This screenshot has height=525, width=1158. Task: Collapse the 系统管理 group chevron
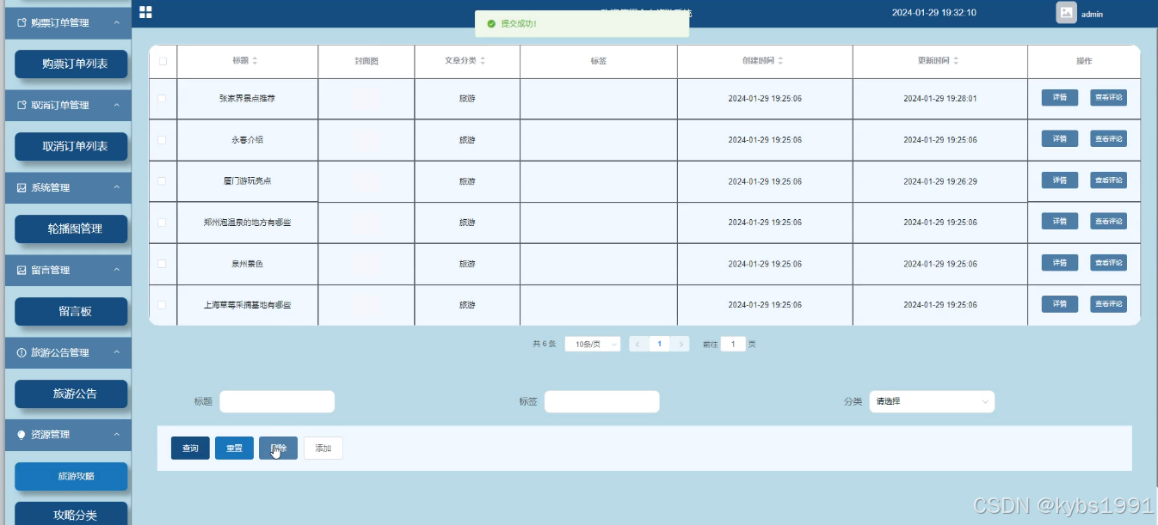tap(116, 187)
